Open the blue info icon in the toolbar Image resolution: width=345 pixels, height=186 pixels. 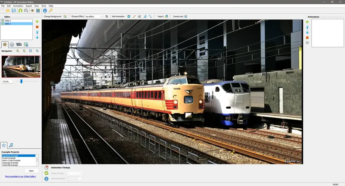coord(45,10)
